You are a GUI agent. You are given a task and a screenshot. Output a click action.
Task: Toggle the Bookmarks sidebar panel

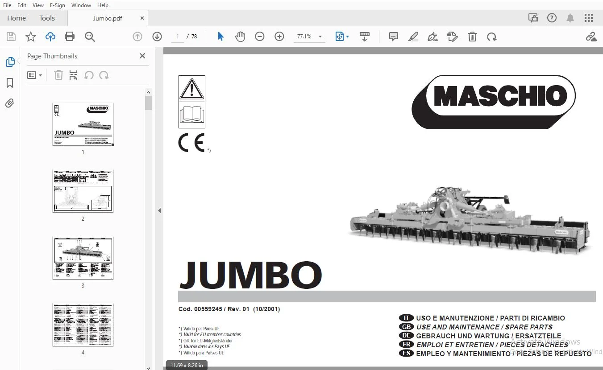pyautogui.click(x=10, y=83)
